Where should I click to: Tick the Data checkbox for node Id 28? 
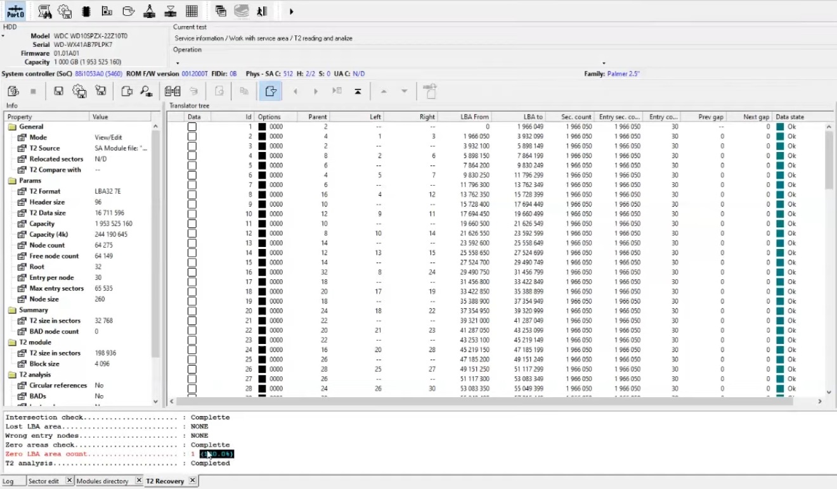click(x=191, y=389)
